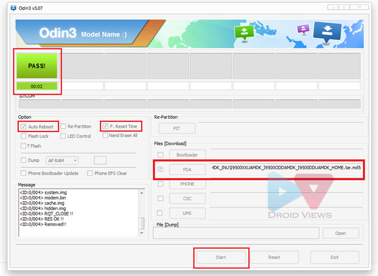Click the Bootloader file path field
The height and width of the screenshot is (276, 378).
[286, 154]
